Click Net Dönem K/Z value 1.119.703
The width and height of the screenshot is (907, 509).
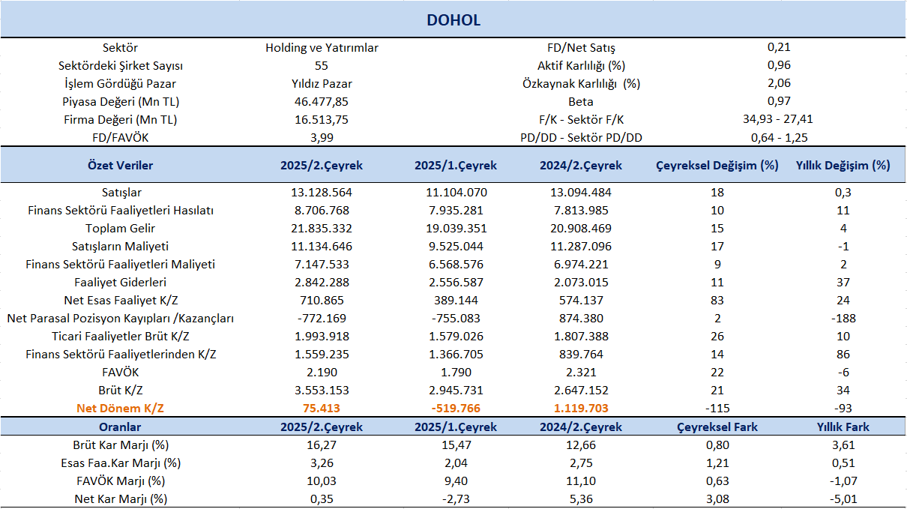[579, 409]
